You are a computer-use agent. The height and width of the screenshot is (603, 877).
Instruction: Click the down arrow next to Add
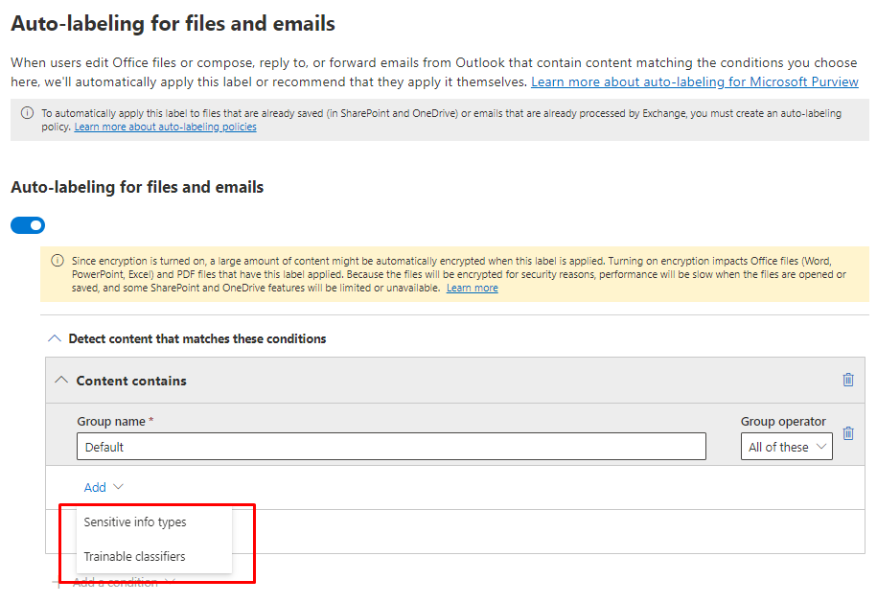(x=118, y=487)
